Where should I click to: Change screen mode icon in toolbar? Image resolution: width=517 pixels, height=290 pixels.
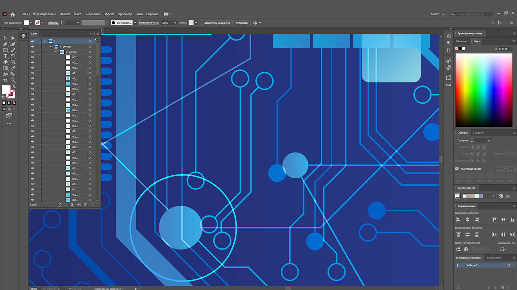[9, 115]
